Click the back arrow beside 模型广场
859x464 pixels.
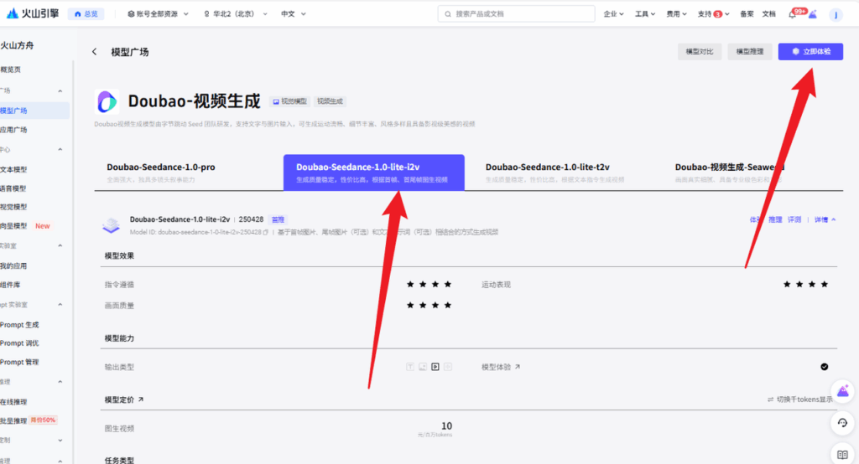94,52
